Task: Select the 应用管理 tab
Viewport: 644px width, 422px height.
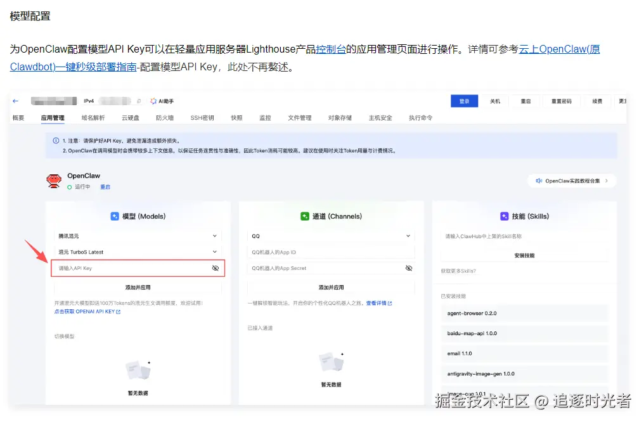Action: (53, 118)
